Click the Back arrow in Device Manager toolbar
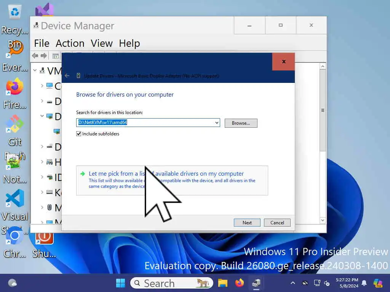 (x=35, y=56)
